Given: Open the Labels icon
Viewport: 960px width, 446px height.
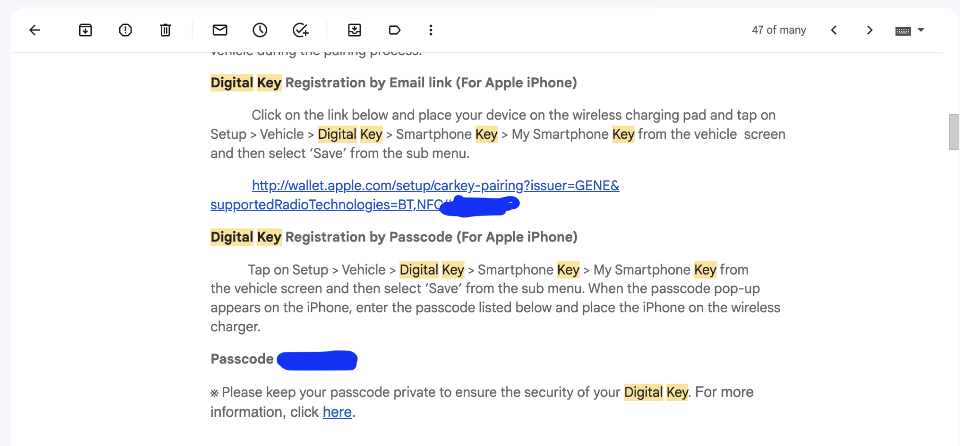Looking at the screenshot, I should pos(395,30).
